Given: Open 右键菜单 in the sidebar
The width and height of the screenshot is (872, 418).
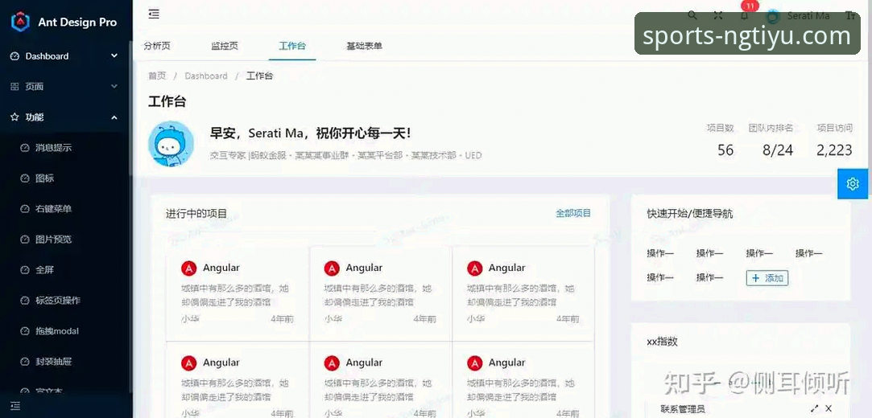Looking at the screenshot, I should (54, 209).
